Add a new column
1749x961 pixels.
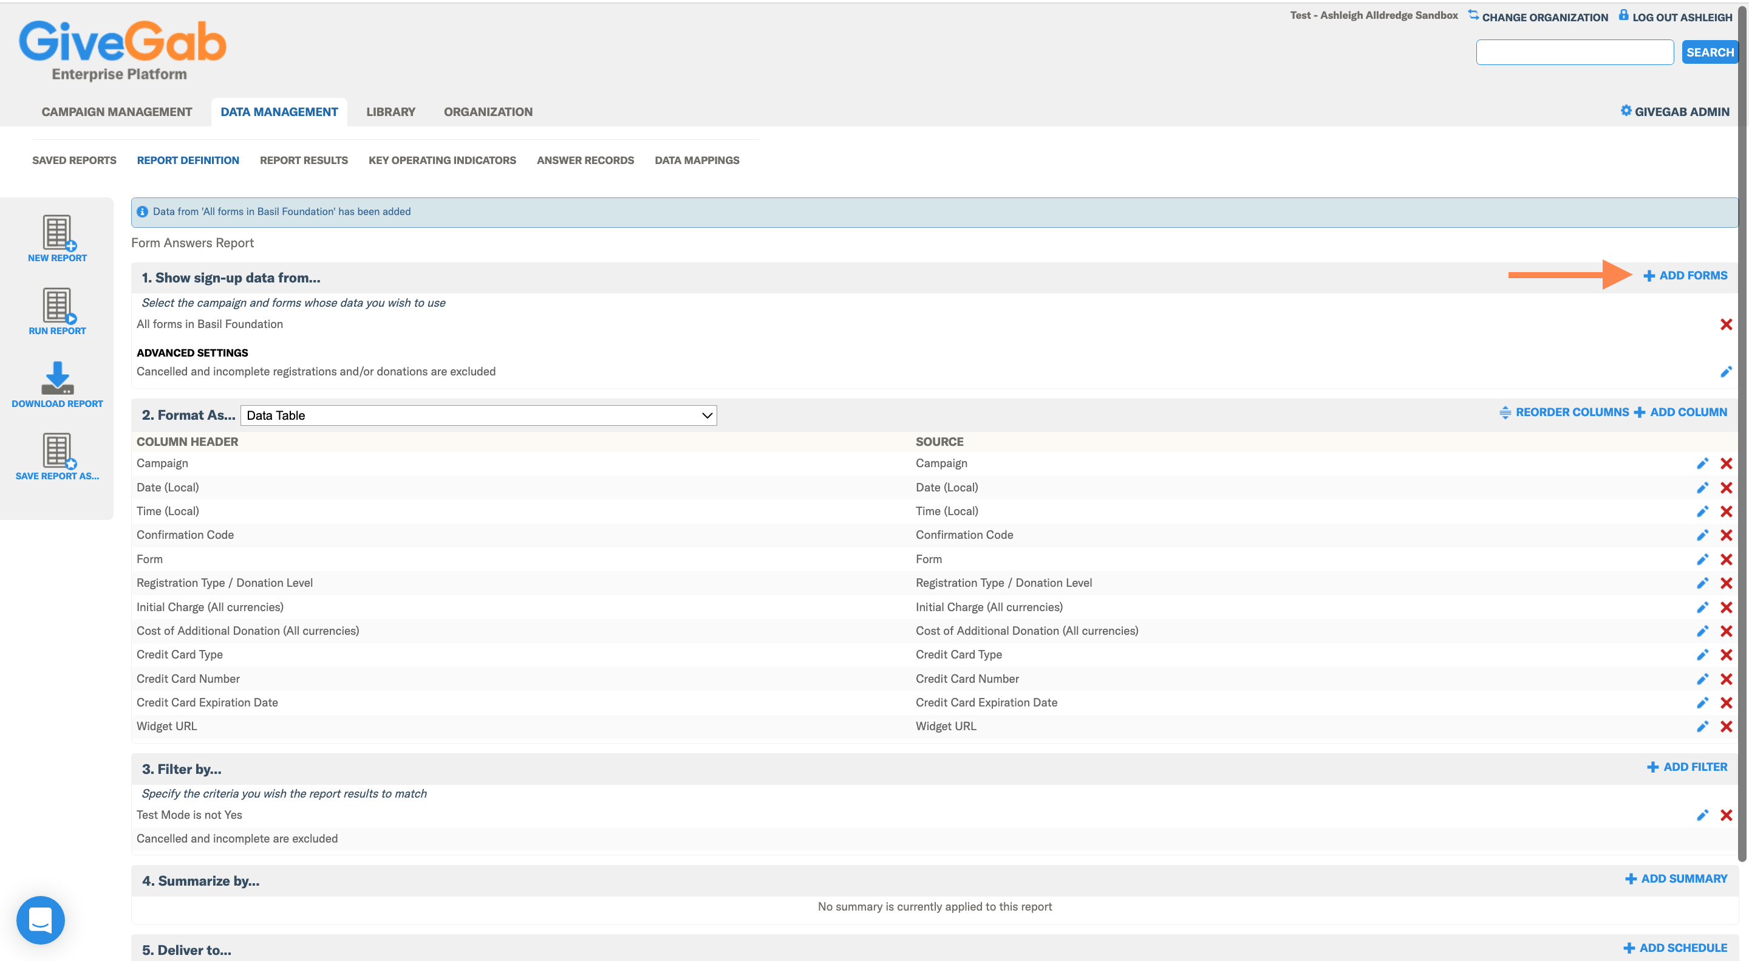pyautogui.click(x=1680, y=412)
